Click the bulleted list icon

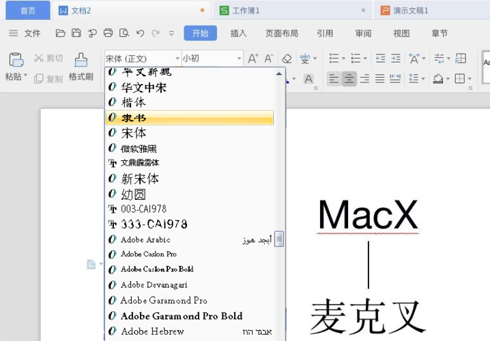334,59
